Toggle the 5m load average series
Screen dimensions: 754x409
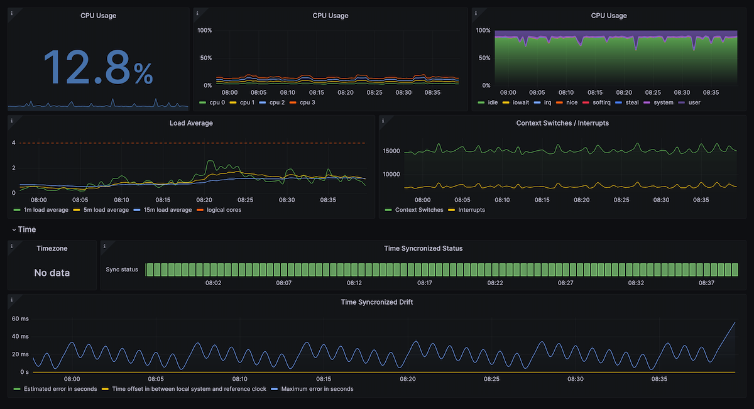pyautogui.click(x=105, y=210)
